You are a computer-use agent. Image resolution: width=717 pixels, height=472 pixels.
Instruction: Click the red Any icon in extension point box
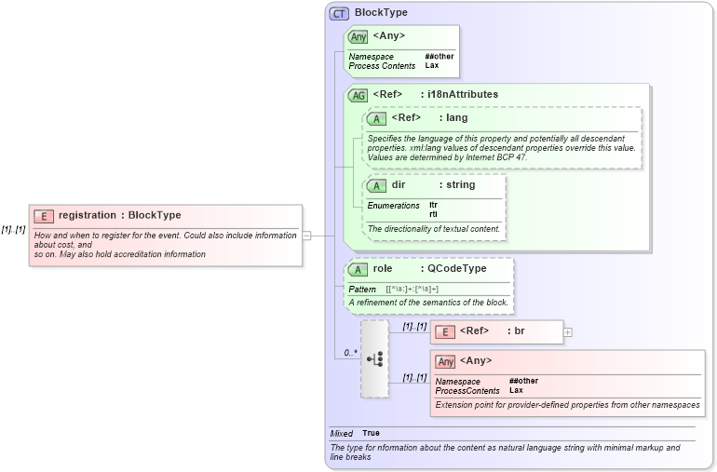tap(445, 362)
